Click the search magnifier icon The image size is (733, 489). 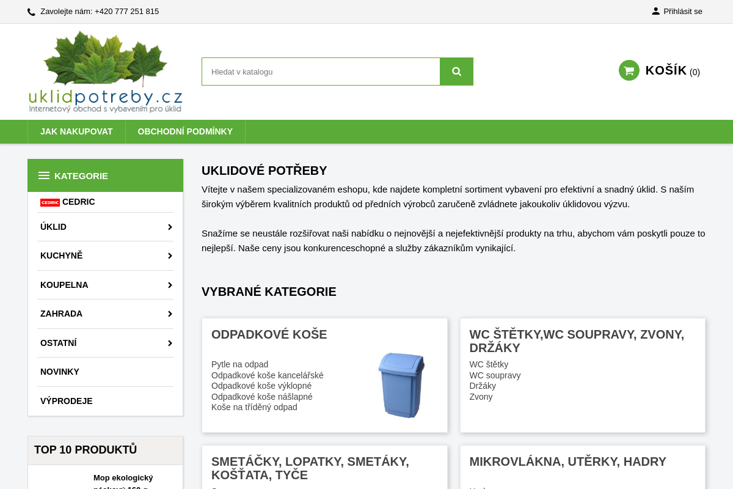[456, 71]
